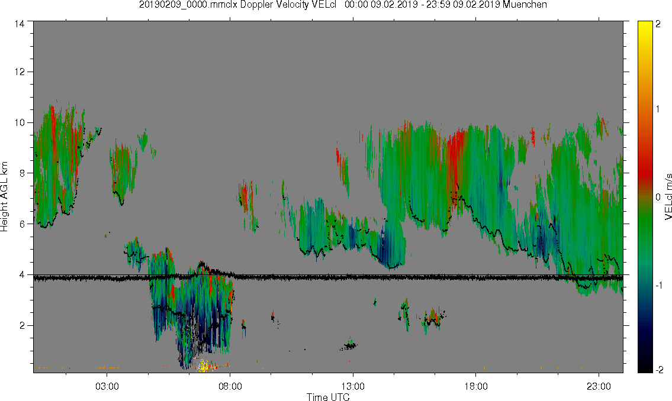Click the height tick label '10'

pos(19,122)
